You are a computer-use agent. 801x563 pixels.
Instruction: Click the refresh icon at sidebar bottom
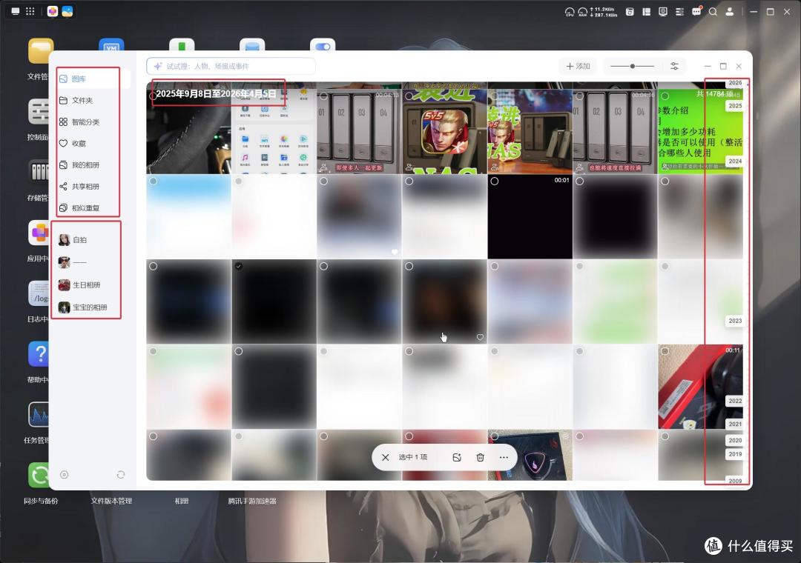pyautogui.click(x=121, y=475)
